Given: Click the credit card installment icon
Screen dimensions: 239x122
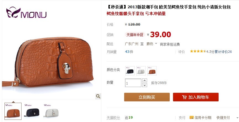Looking at the screenshot, I should point(192,117).
